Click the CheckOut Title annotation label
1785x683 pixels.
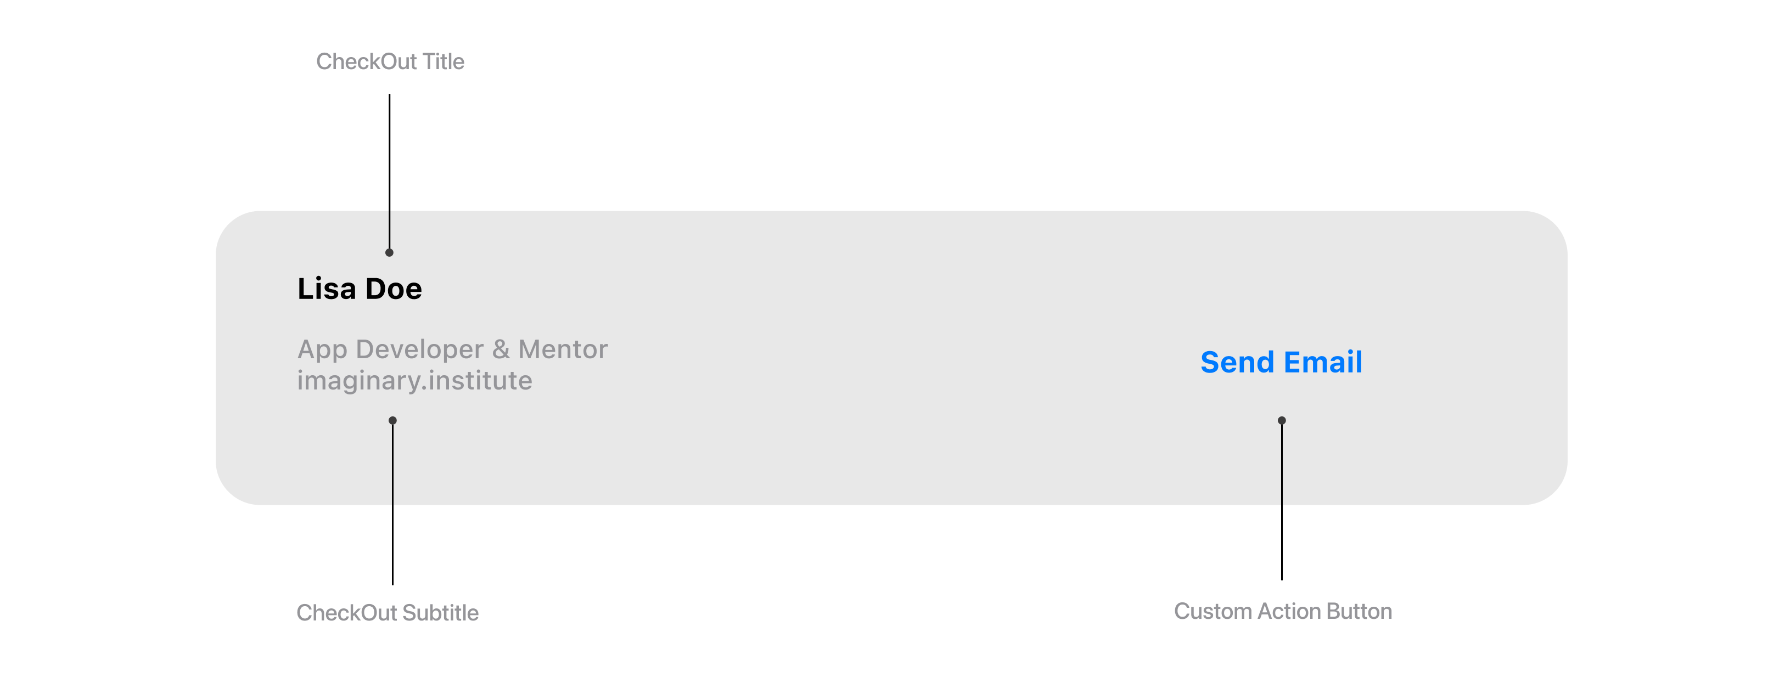(390, 61)
